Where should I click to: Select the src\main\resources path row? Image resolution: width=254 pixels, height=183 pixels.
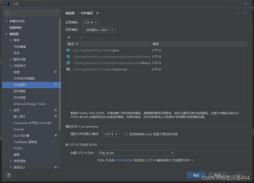pos(157,69)
